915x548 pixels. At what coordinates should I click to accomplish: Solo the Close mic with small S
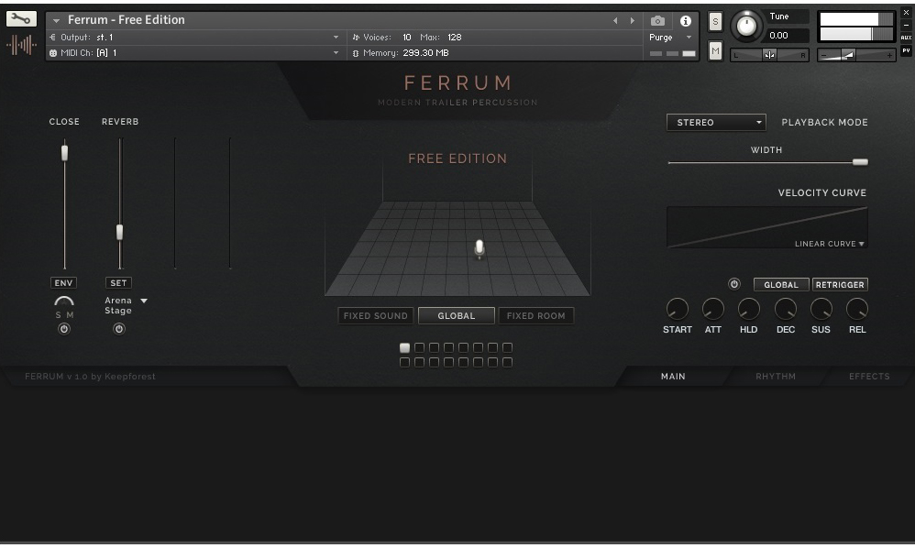(59, 315)
